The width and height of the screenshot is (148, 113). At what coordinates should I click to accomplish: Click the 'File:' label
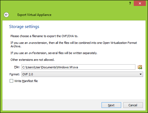[x=17, y=67]
